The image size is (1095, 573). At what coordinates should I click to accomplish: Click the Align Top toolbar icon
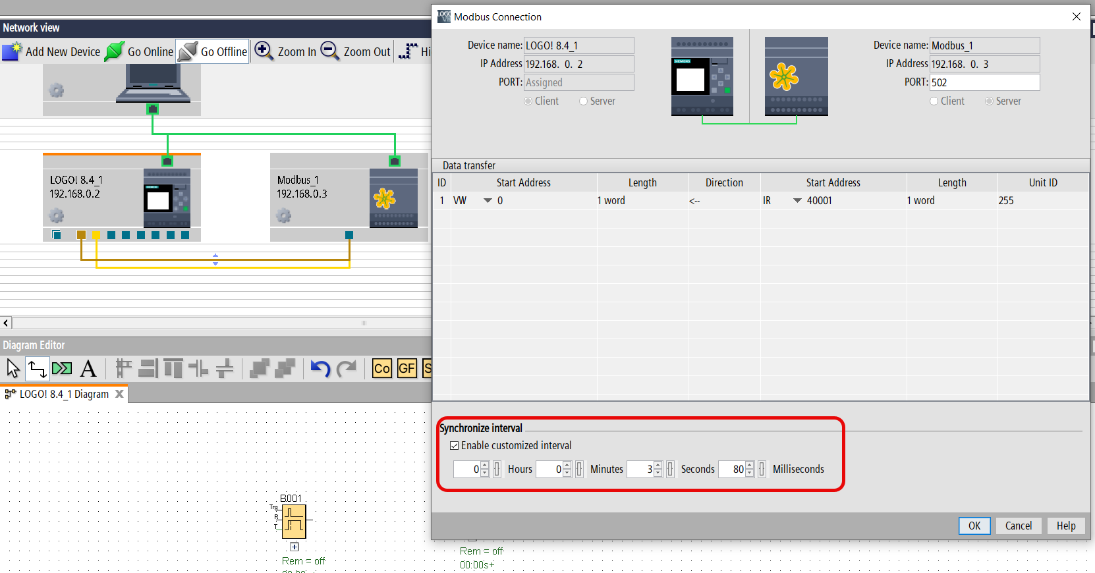click(x=173, y=369)
